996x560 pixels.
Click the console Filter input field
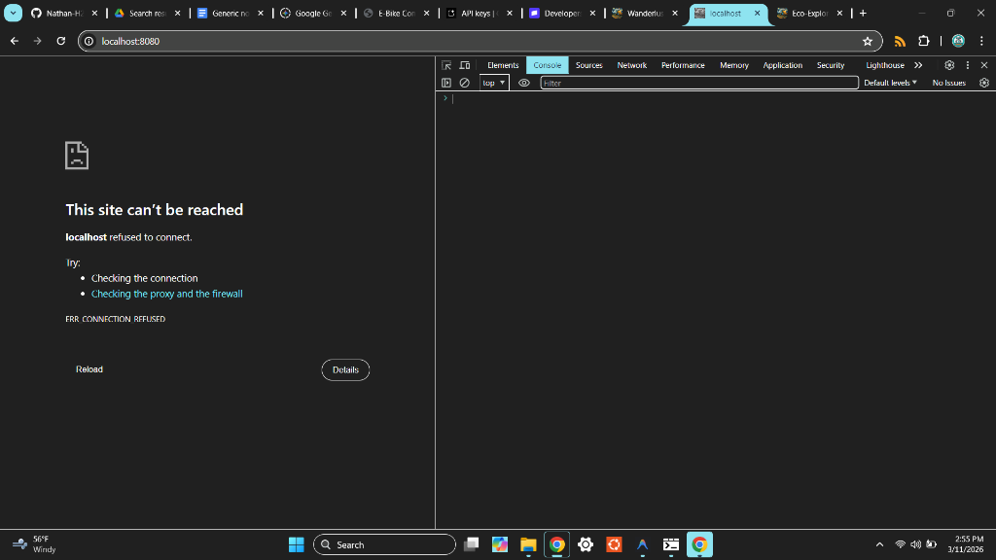[698, 83]
